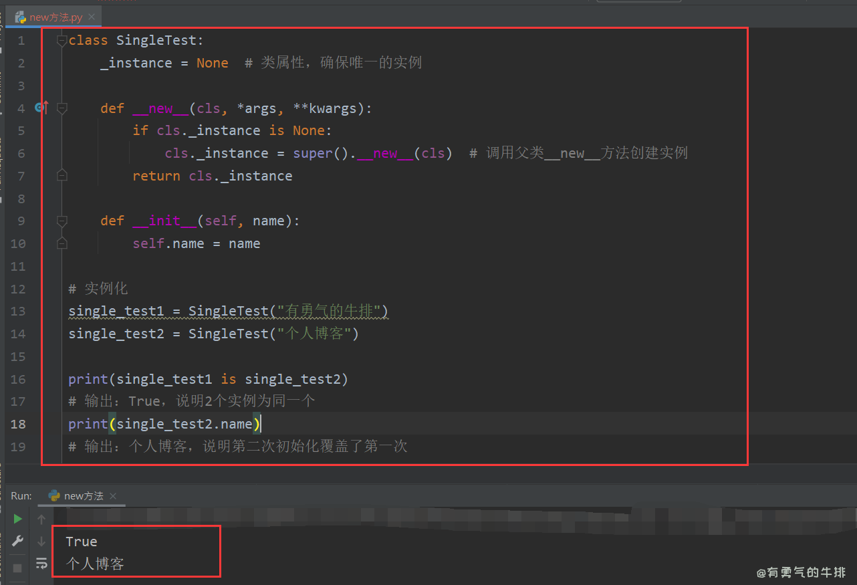
Task: Toggle soft wrap in the console output
Action: point(41,564)
